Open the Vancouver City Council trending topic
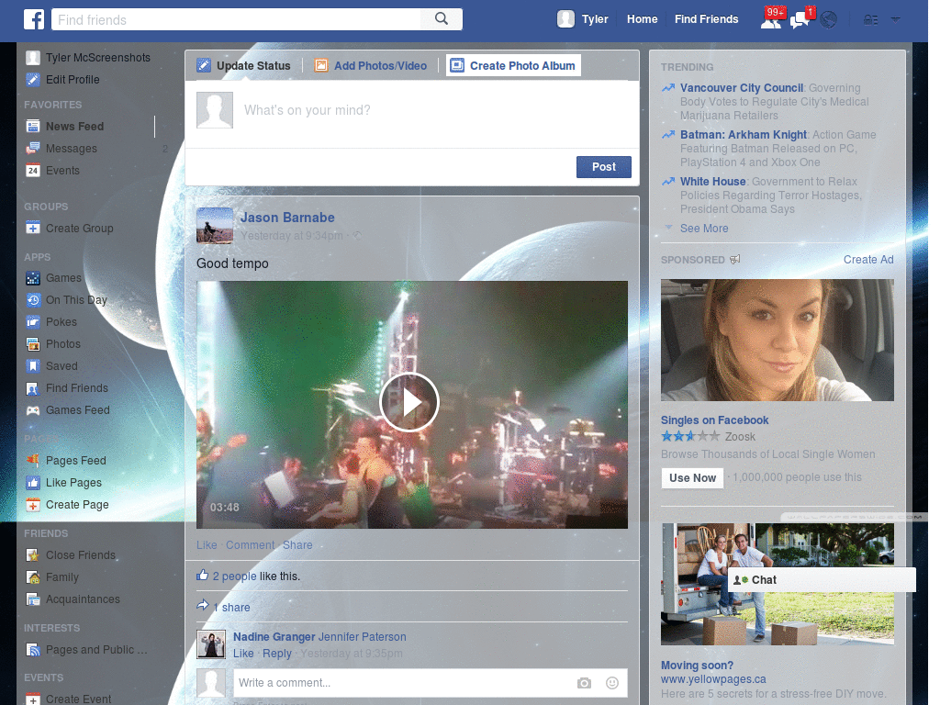Viewport: 940px width, 705px height. (742, 87)
